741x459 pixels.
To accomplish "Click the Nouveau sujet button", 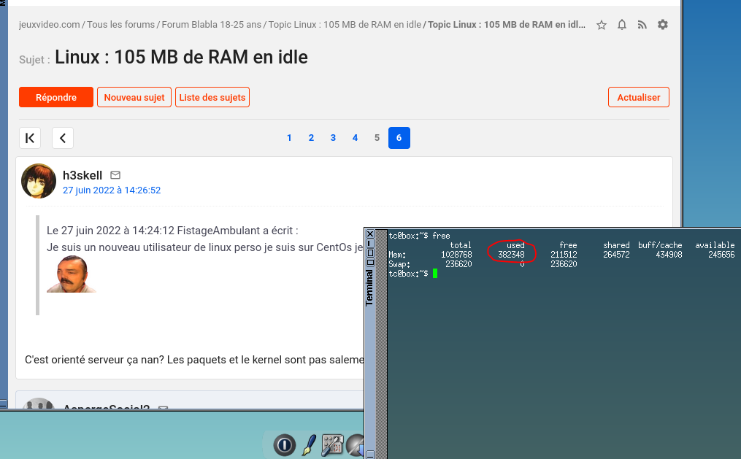I will (x=134, y=97).
